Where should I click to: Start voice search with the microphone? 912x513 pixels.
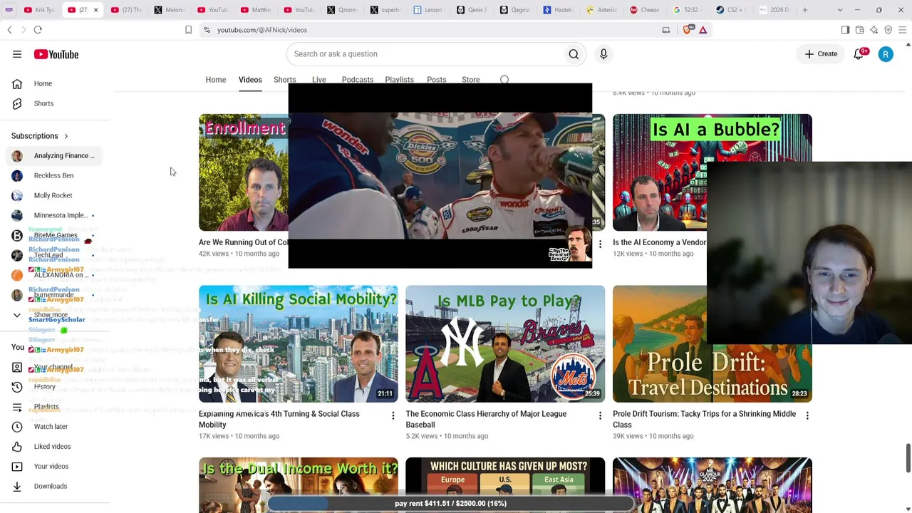tap(603, 54)
